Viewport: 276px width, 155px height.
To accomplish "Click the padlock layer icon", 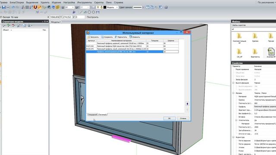I will pos(101,7).
